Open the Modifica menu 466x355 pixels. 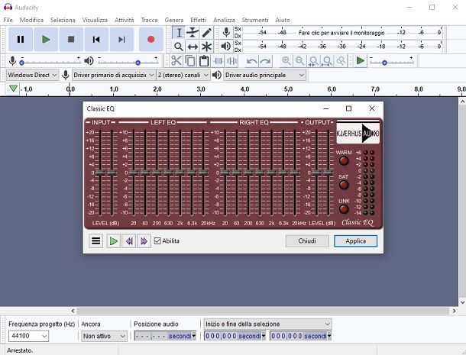click(31, 20)
